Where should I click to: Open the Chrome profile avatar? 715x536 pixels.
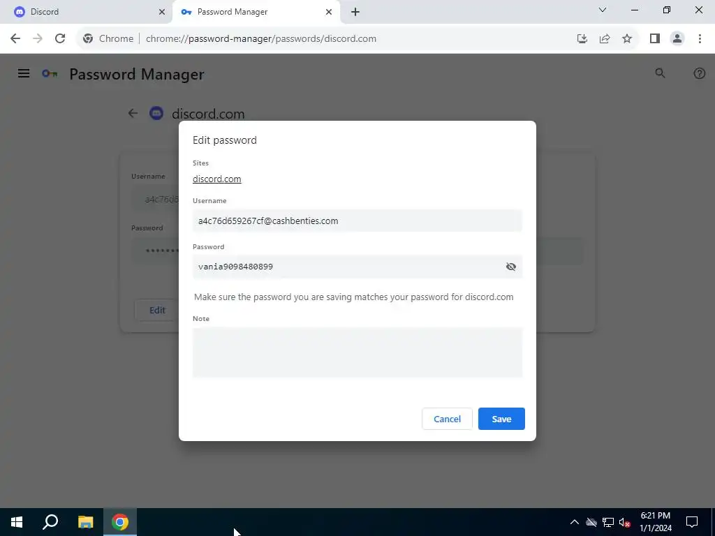tap(677, 39)
